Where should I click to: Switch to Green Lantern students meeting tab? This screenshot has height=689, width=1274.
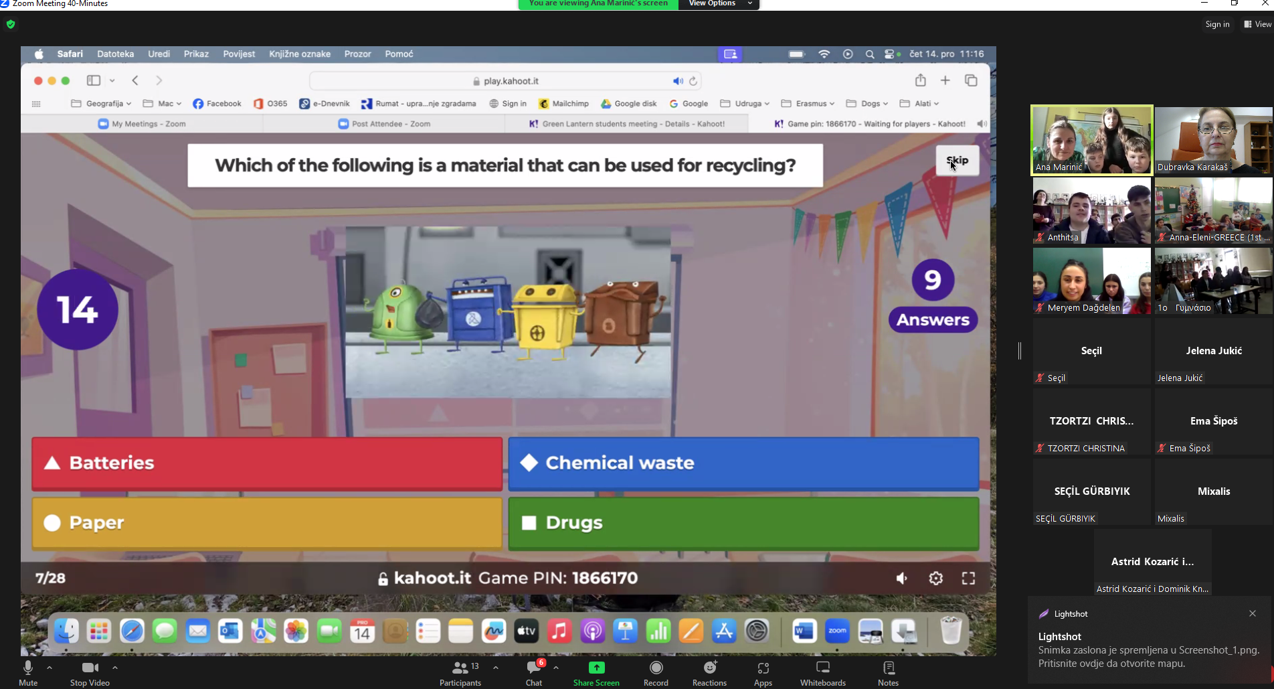[626, 124]
